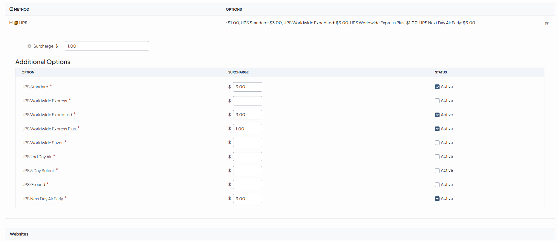Image resolution: width=558 pixels, height=241 pixels.
Task: Click the UPS Next Day Air Early label
Action: pos(42,199)
